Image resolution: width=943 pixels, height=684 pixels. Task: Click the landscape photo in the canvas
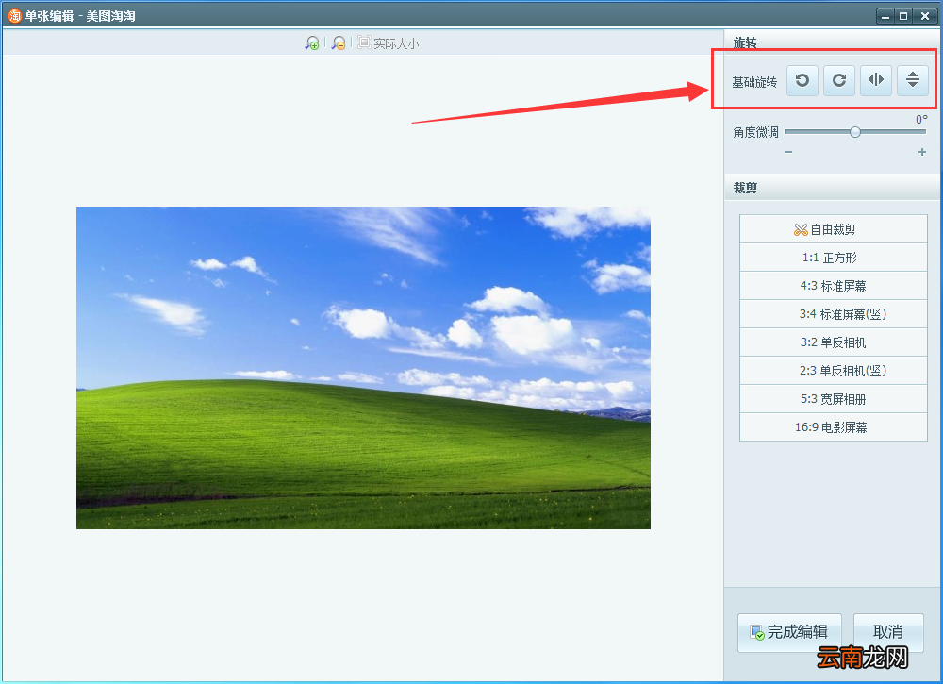pos(363,368)
